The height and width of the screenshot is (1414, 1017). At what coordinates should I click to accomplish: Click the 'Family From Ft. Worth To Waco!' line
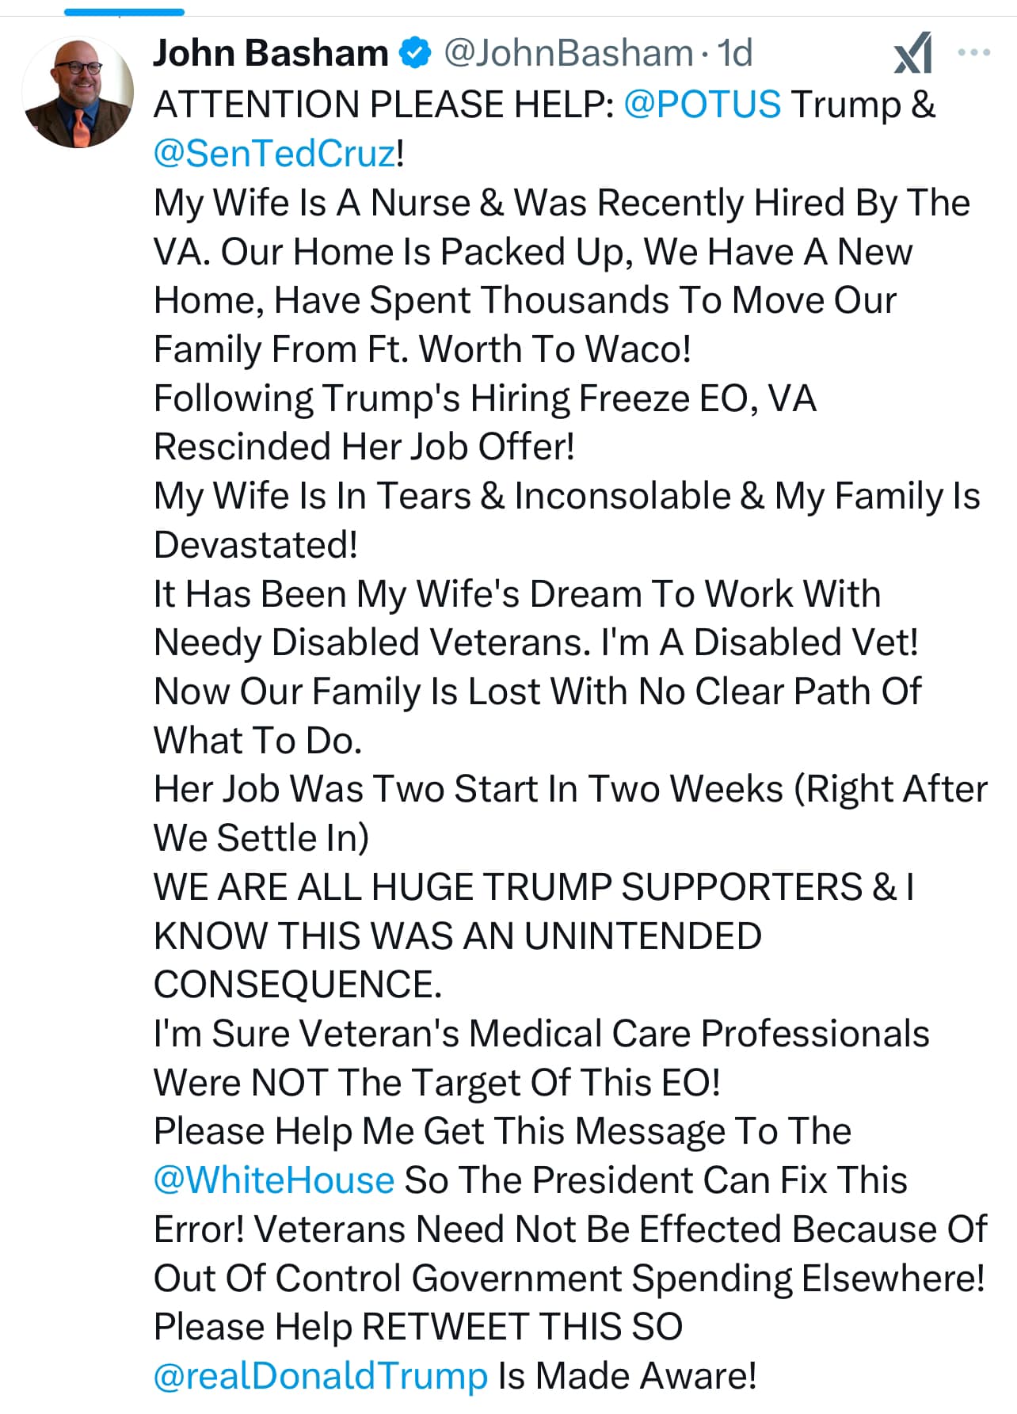pyautogui.click(x=422, y=349)
